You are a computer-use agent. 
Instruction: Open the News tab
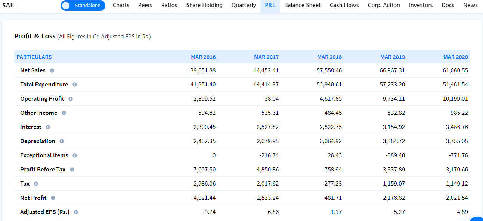click(x=470, y=5)
